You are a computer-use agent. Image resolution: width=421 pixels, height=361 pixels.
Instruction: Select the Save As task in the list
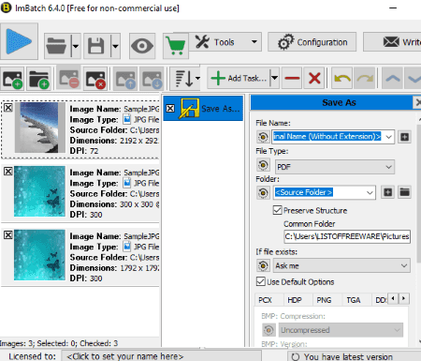pos(203,108)
